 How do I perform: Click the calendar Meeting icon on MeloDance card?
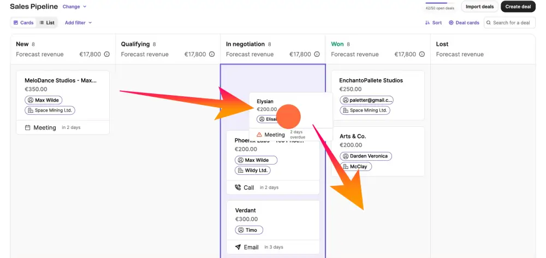[28, 128]
